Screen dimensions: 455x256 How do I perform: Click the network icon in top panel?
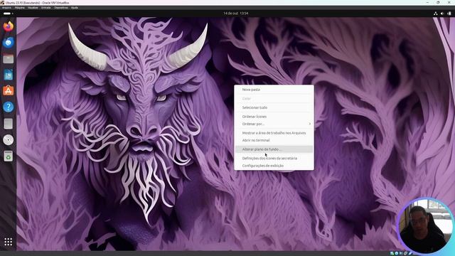435,14
